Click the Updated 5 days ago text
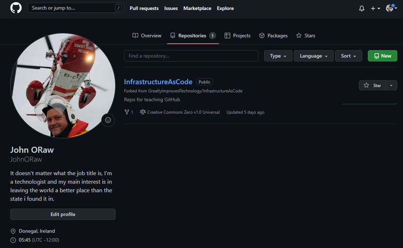 (x=245, y=113)
